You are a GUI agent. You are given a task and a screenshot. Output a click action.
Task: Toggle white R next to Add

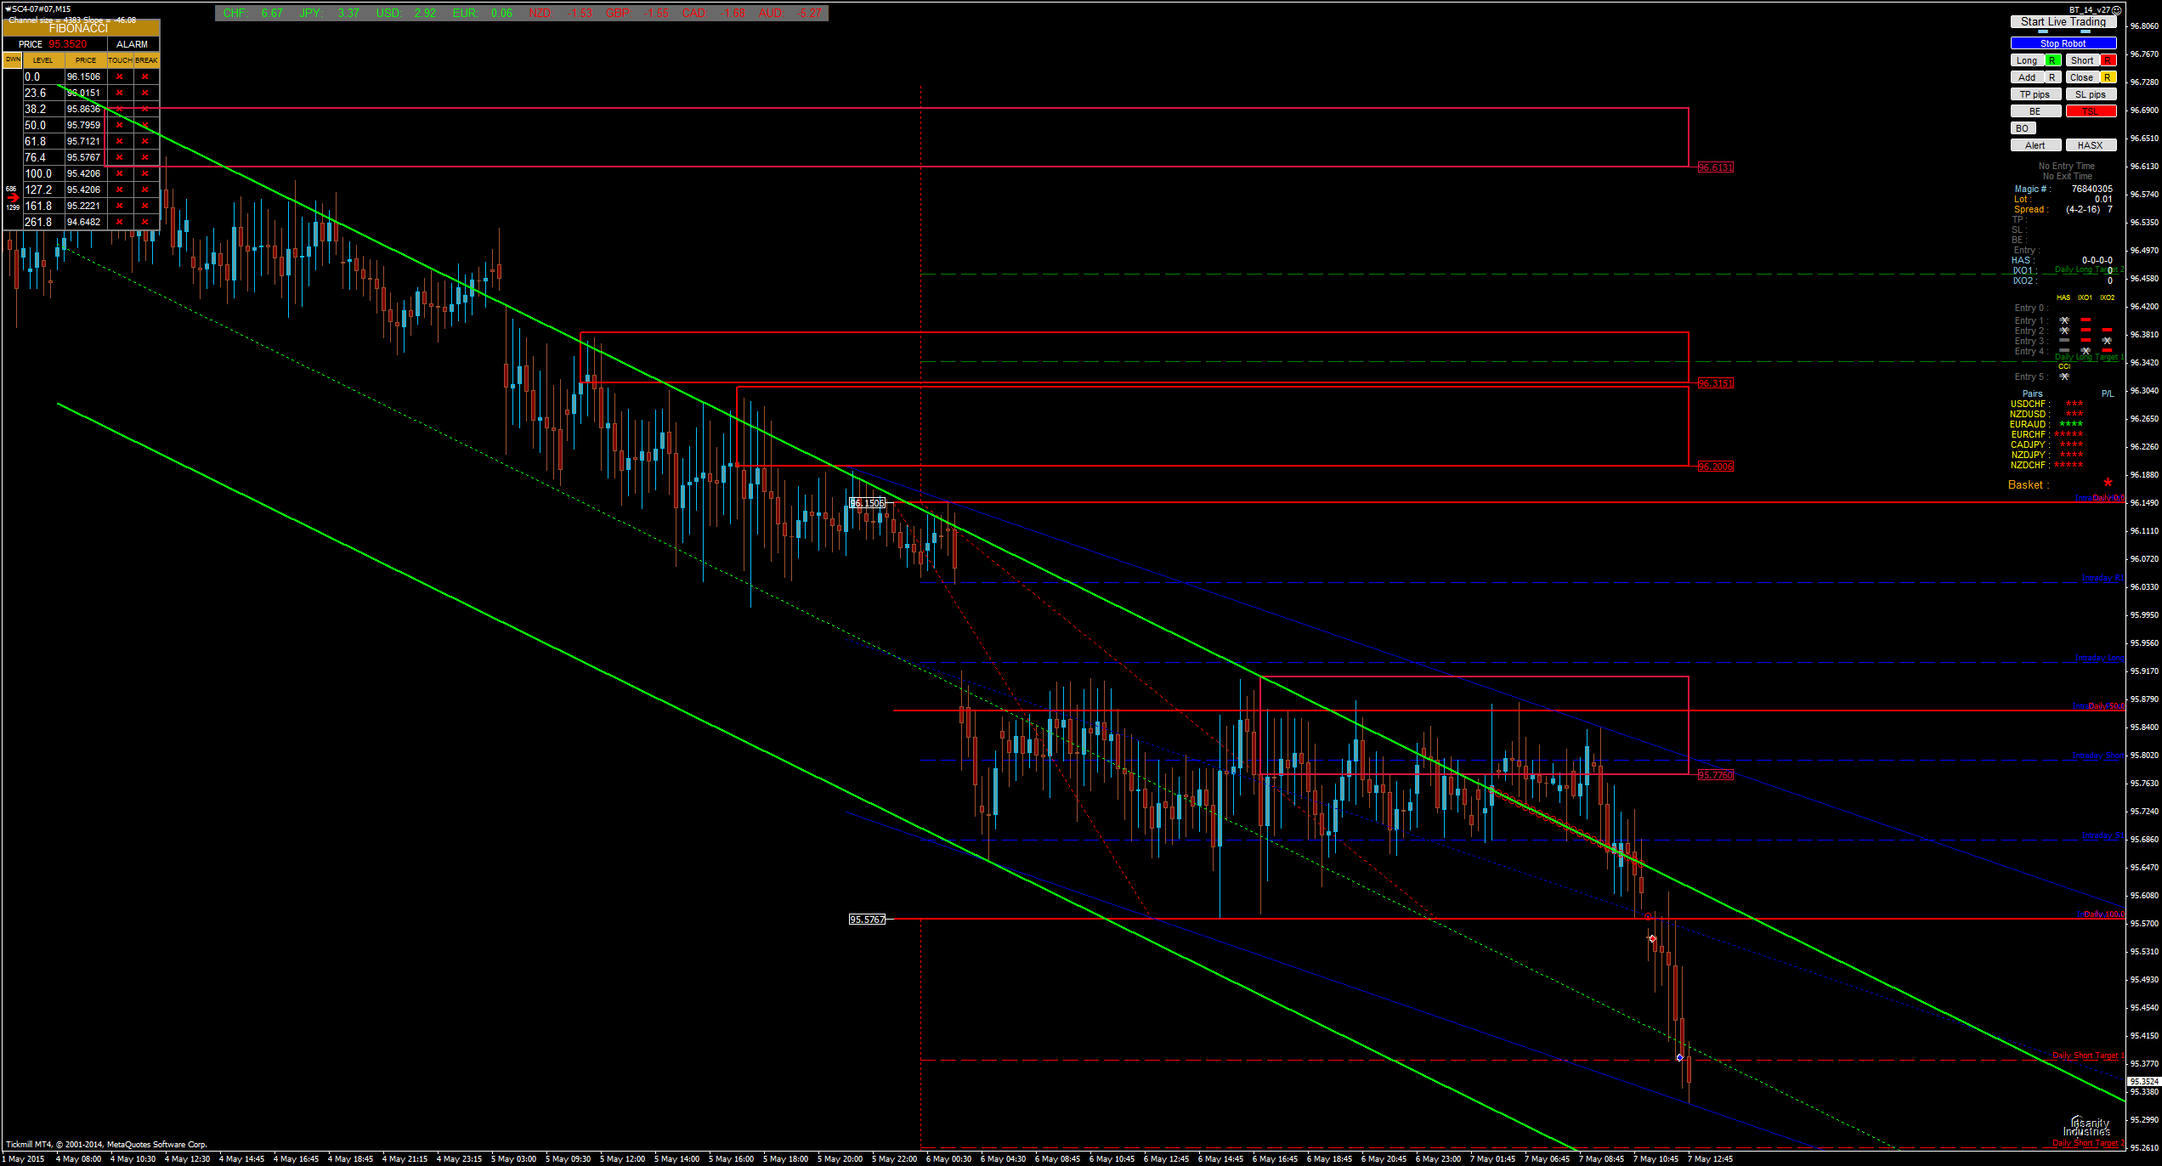click(x=2052, y=77)
